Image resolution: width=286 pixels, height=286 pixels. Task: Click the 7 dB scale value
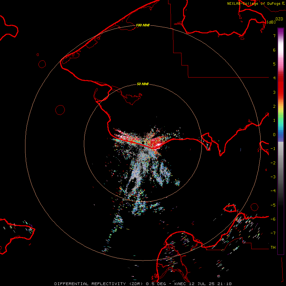click(274, 36)
